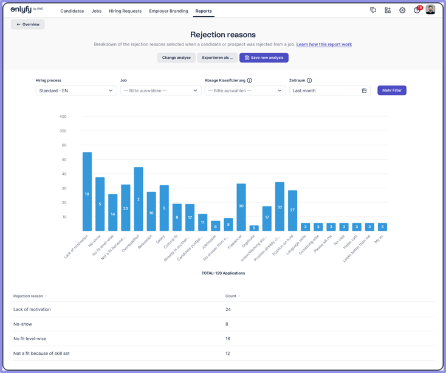Viewport: 446px width, 373px height.
Task: Expand the Hiring process dropdown
Action: pos(76,91)
